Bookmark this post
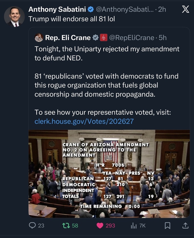Viewport: 194px width, 238px height. pos(168,225)
